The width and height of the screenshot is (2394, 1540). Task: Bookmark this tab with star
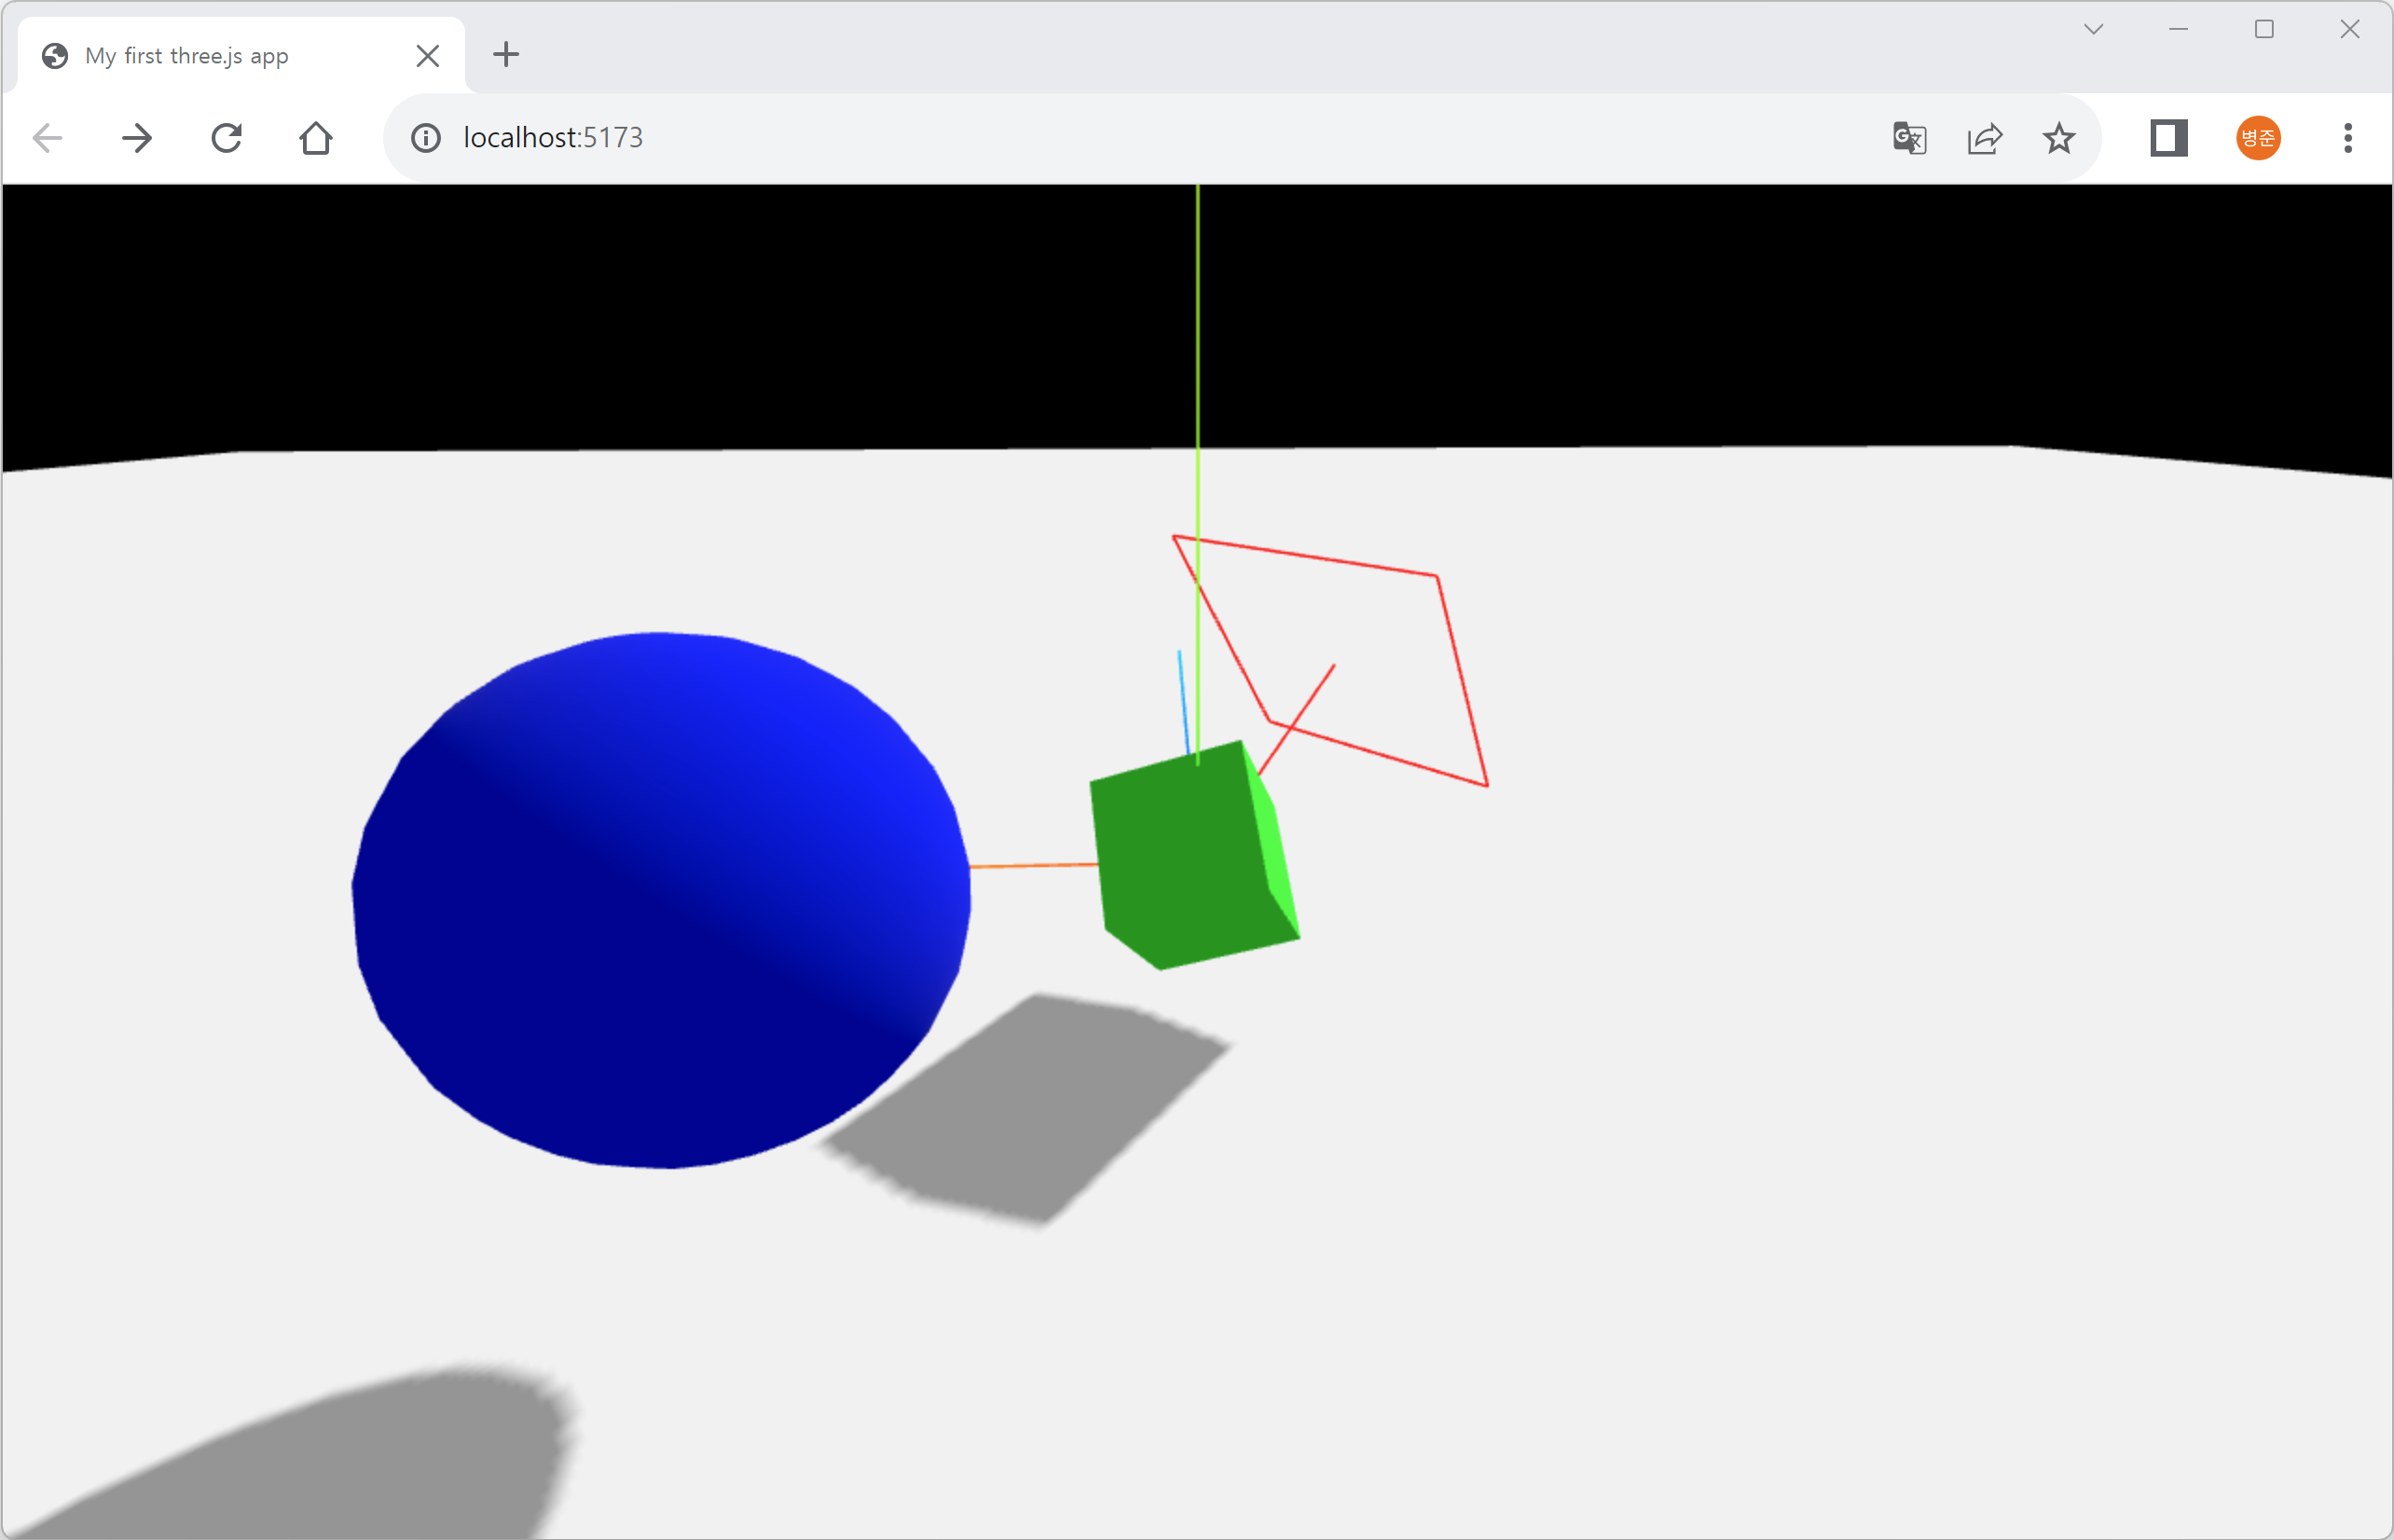pos(2059,138)
